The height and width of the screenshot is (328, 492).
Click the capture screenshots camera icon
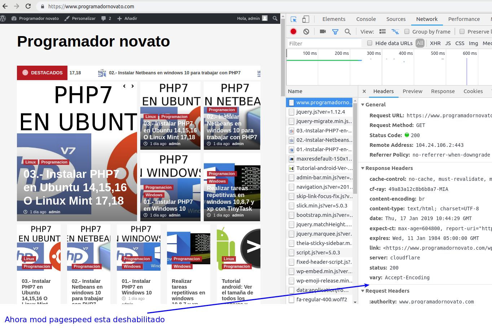pos(323,32)
